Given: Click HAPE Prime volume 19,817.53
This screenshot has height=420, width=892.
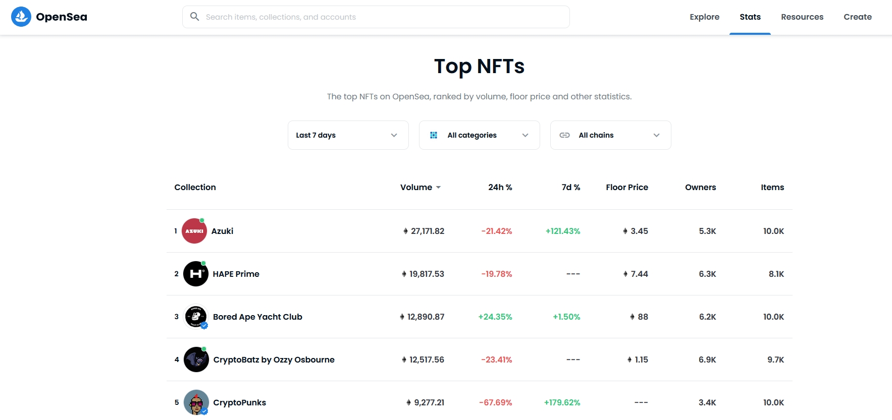Looking at the screenshot, I should pyautogui.click(x=427, y=274).
